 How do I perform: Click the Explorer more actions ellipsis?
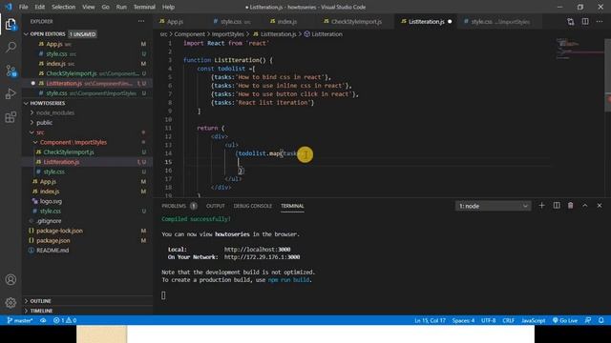141,21
